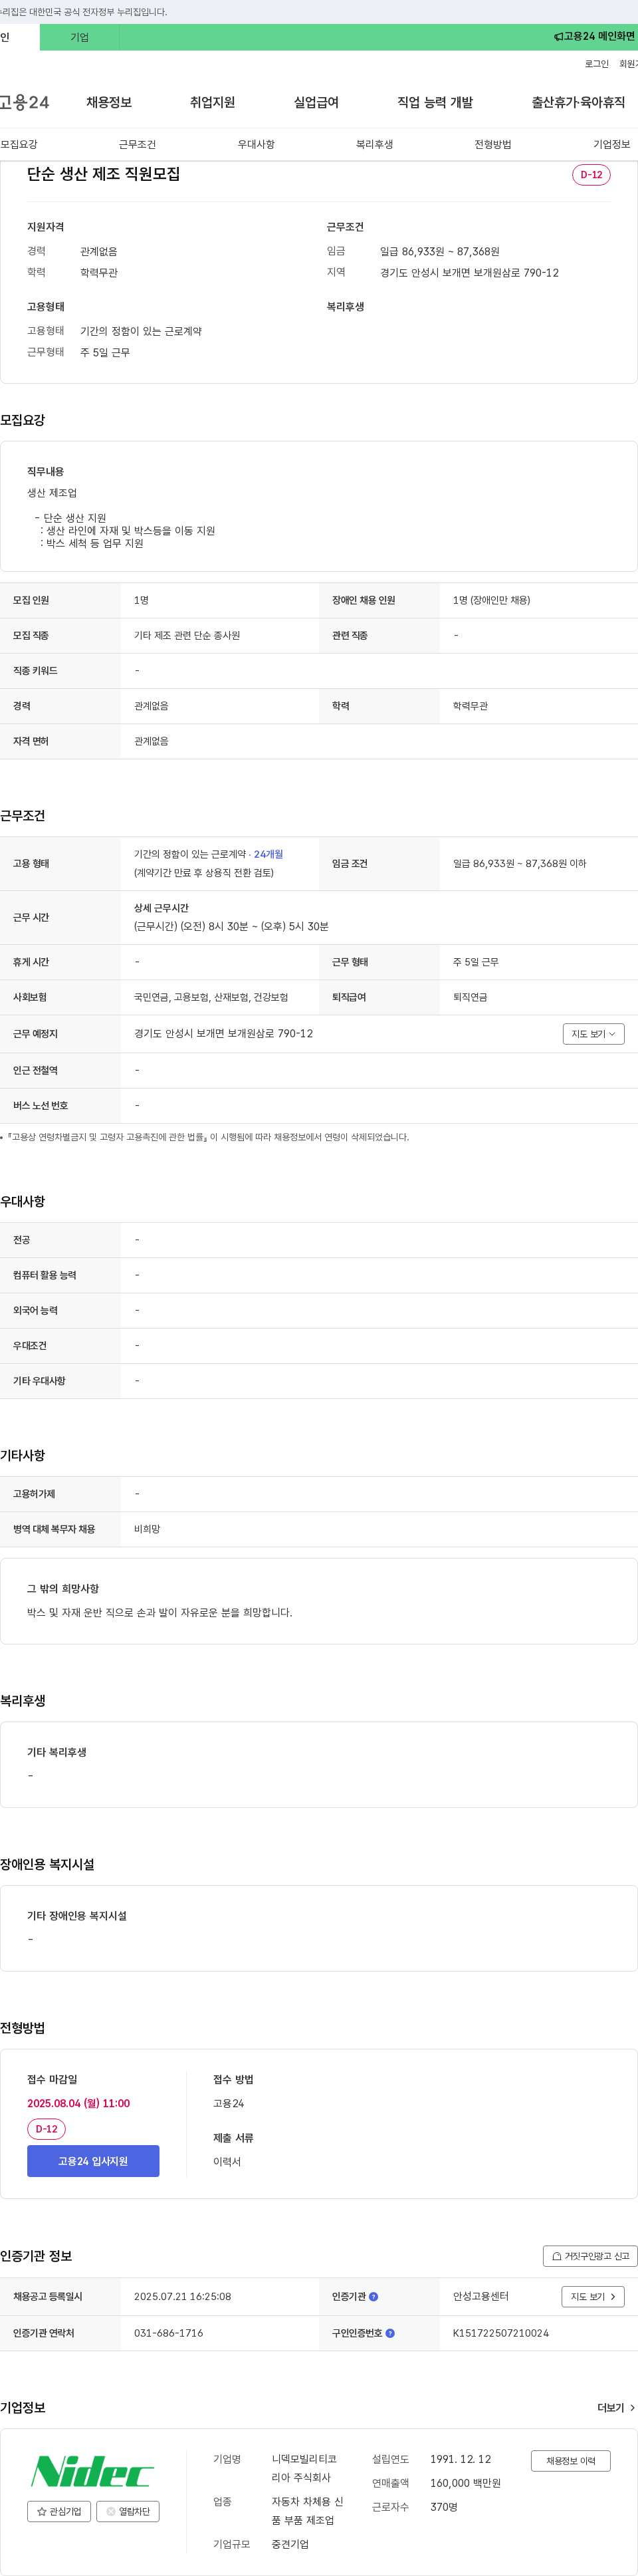
Task: Click the 로그인 link
Action: click(597, 64)
